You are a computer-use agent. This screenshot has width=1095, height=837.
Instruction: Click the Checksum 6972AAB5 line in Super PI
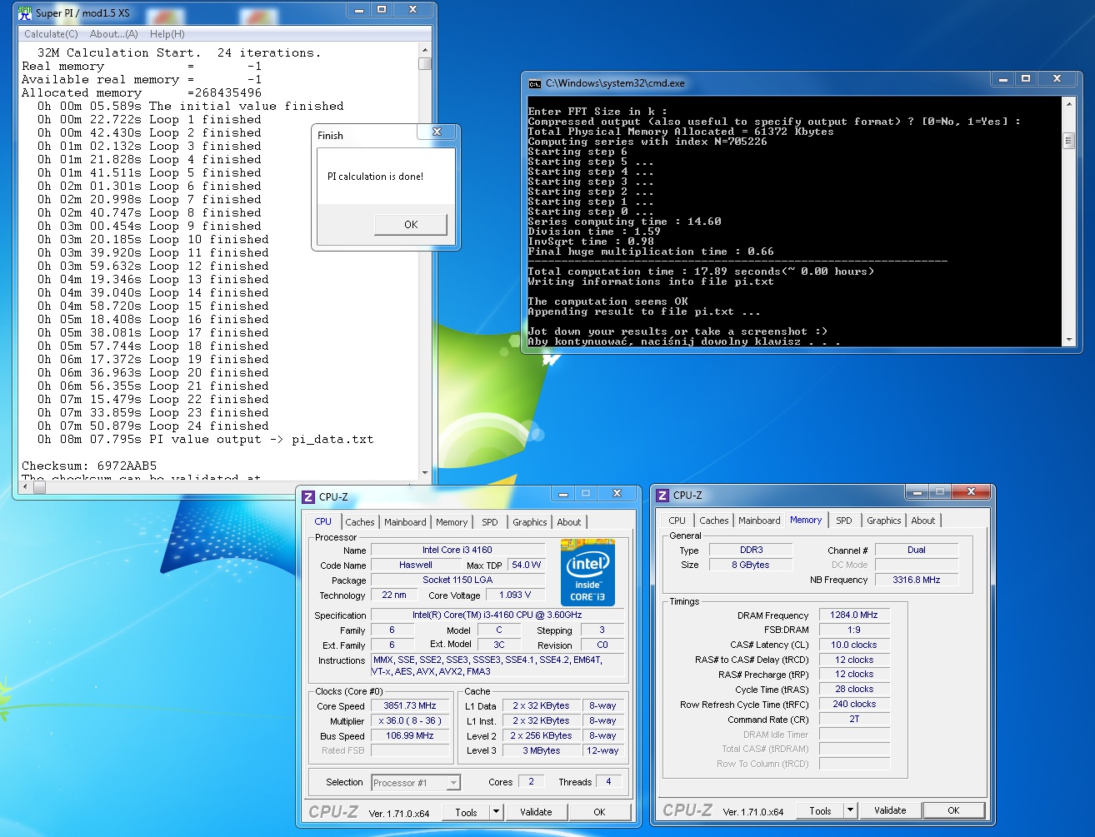click(89, 466)
